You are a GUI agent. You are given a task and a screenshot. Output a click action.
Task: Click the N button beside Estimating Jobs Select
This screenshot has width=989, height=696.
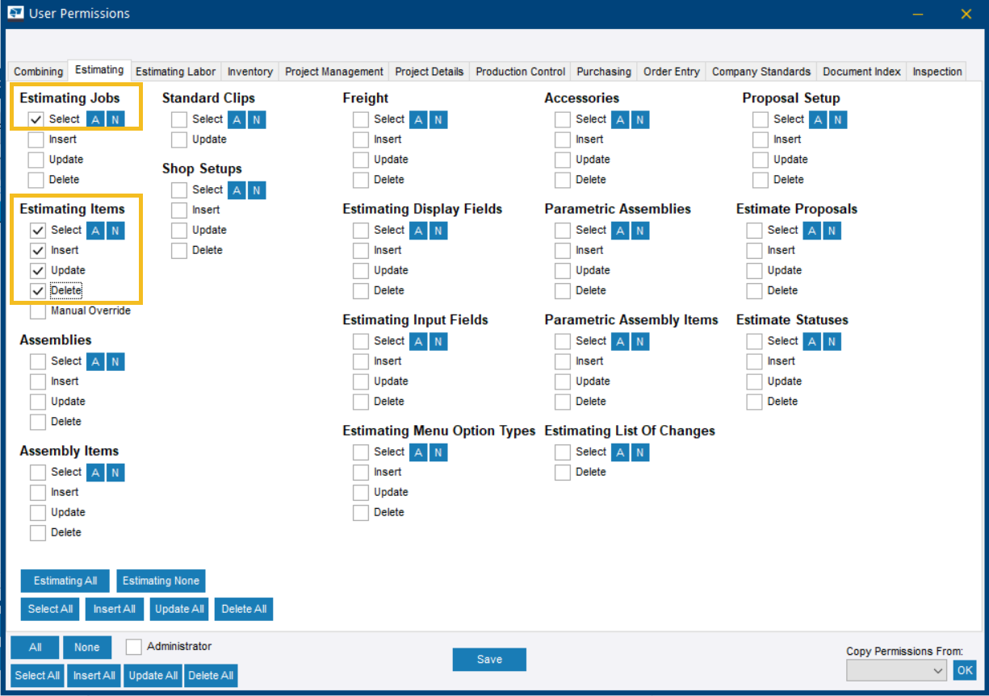(x=114, y=119)
